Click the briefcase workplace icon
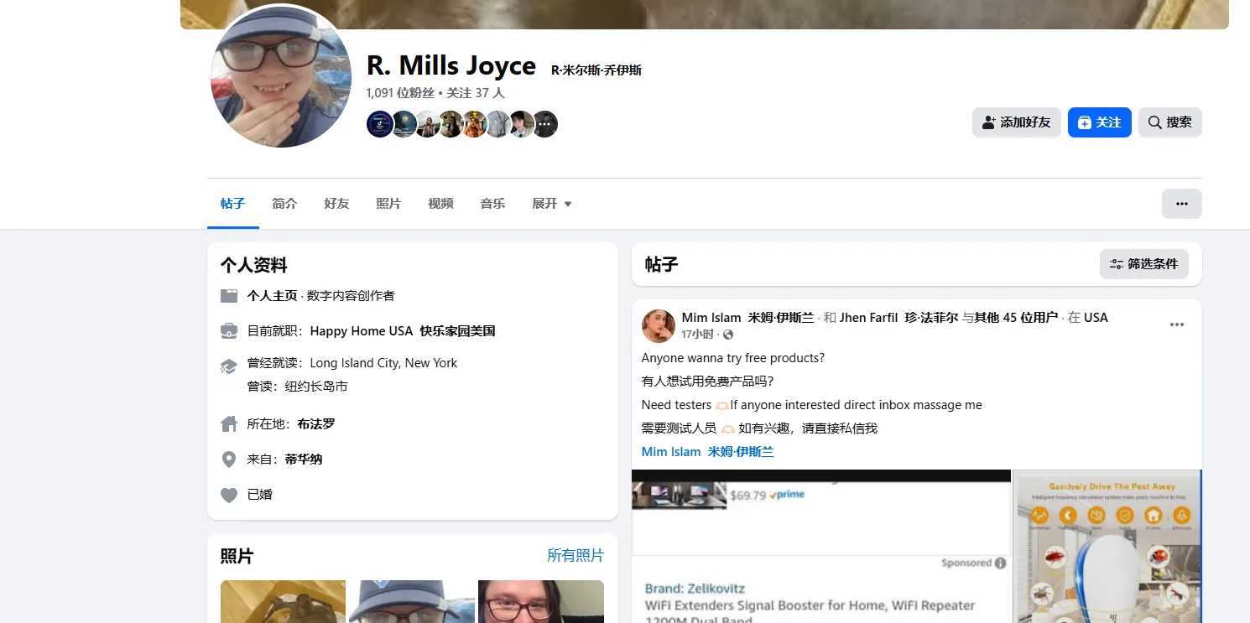 229,331
